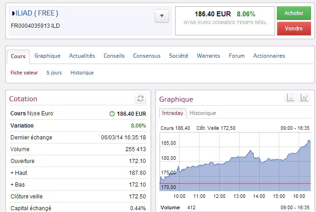Switch the chart to the Historique tab
The width and height of the screenshot is (316, 212).
203,113
